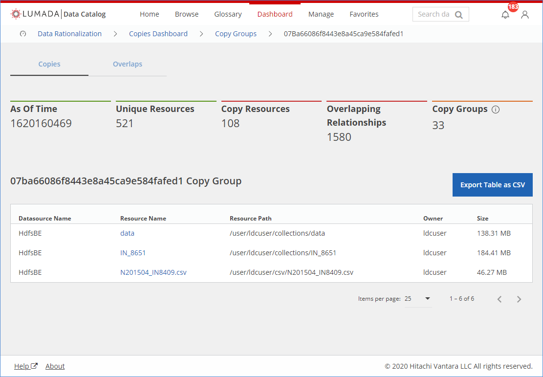Click inside the search data field
The height and width of the screenshot is (377, 543).
point(435,14)
